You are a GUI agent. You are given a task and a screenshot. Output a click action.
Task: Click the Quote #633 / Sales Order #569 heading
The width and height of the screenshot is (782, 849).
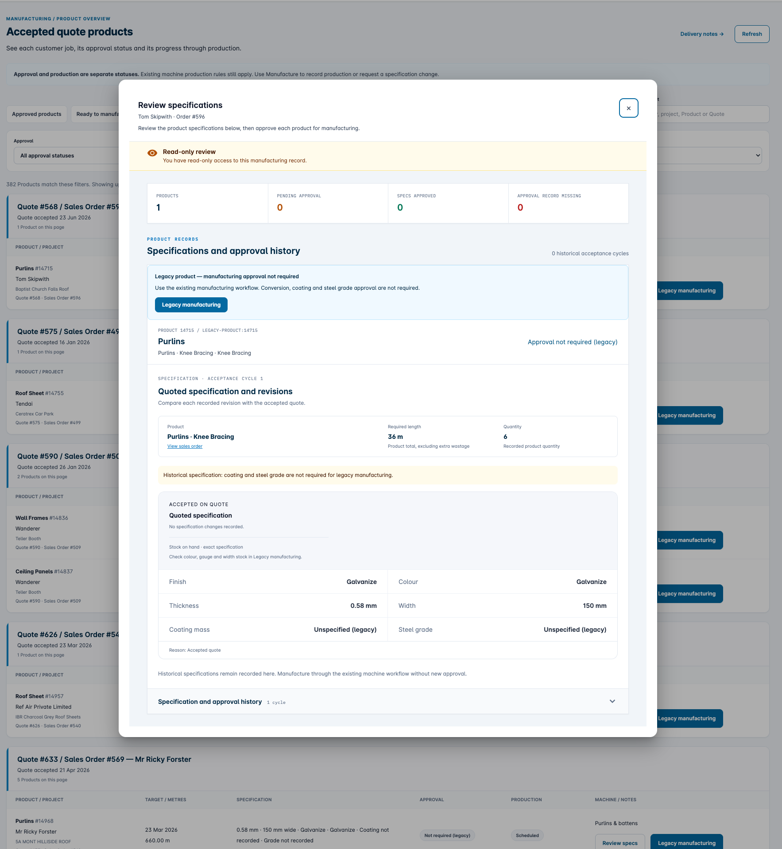104,759
